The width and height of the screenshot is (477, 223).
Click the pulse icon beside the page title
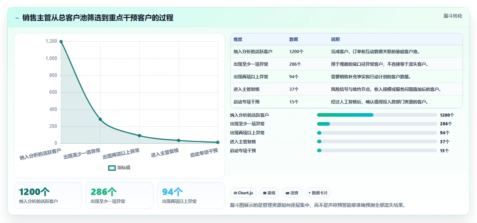17,18
